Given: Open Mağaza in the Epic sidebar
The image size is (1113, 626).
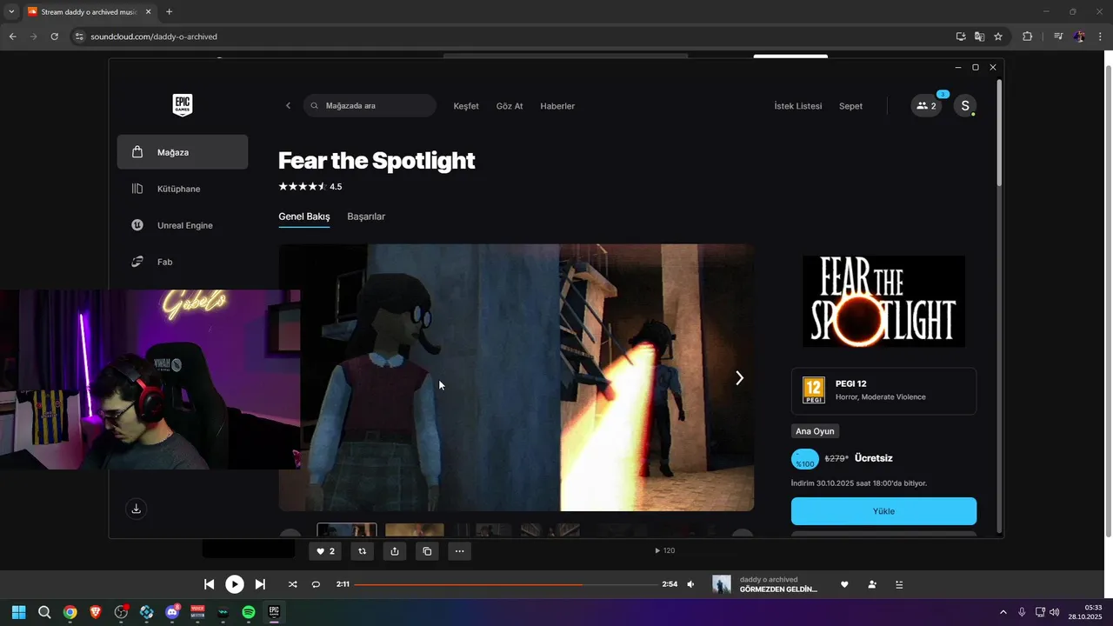Looking at the screenshot, I should click(183, 152).
